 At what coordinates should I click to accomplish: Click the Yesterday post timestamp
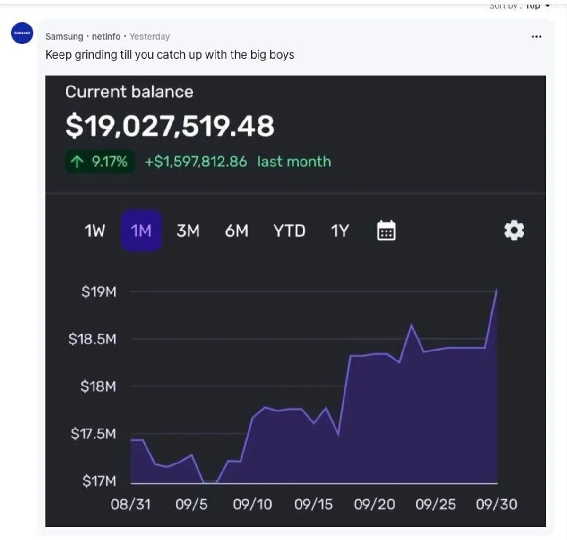[149, 36]
